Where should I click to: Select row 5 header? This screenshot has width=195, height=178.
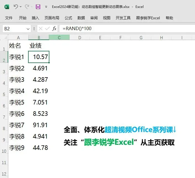[x=4, y=91]
